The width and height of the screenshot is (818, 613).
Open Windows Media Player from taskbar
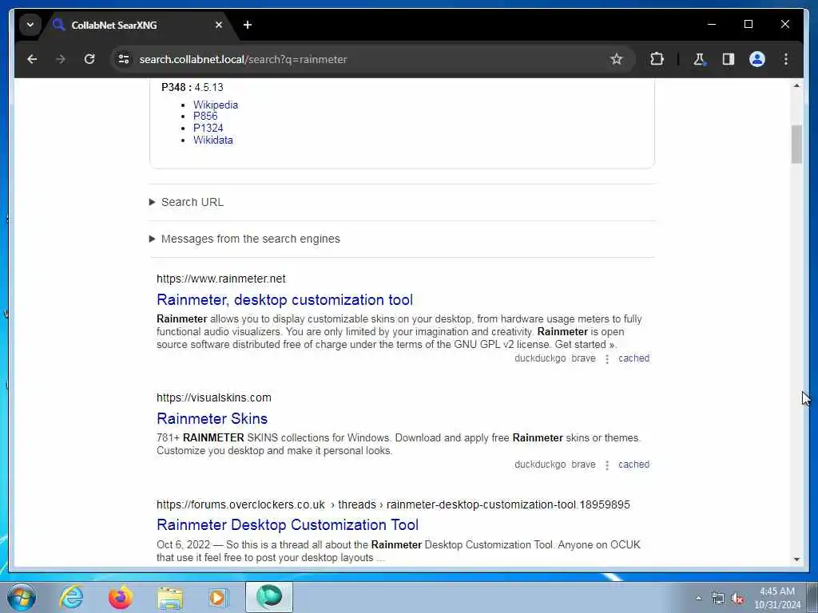tap(217, 597)
